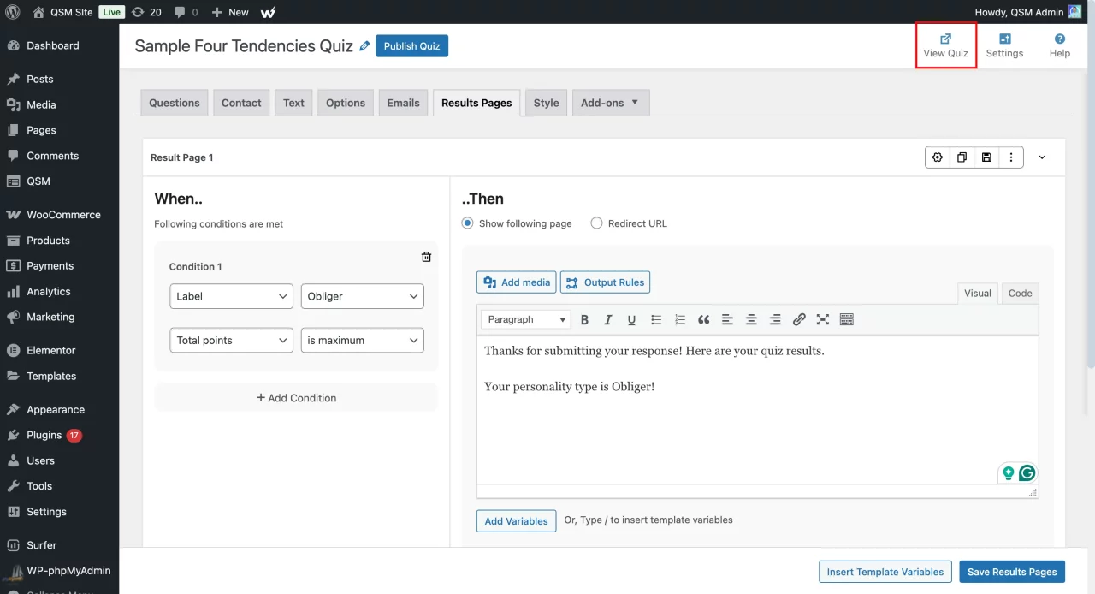Click the save icon for Result Page 1

[986, 157]
